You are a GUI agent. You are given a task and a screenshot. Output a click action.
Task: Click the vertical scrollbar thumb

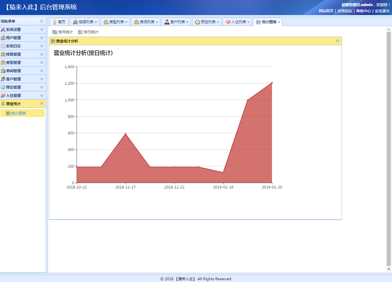coord(389,149)
